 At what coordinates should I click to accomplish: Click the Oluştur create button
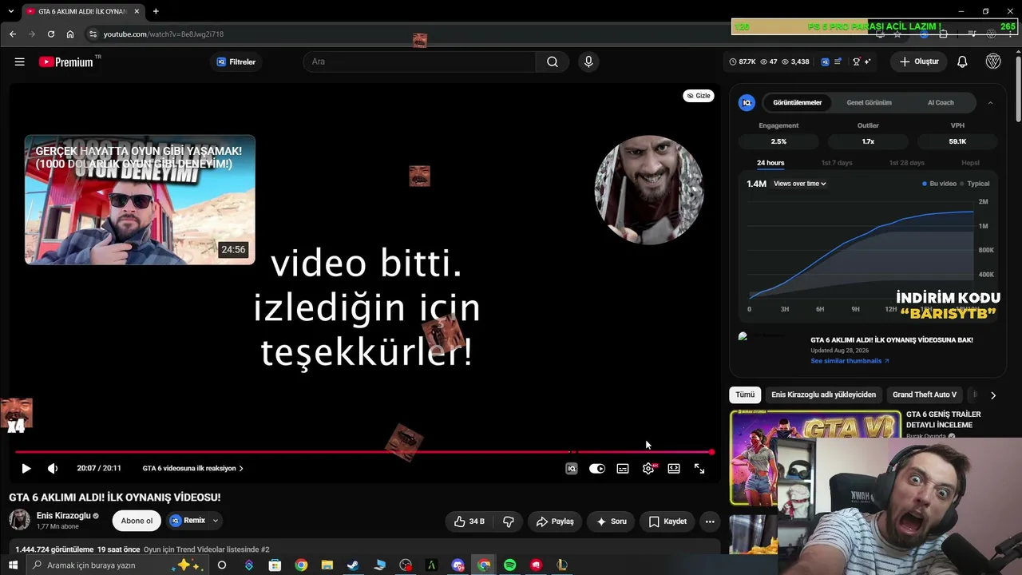[x=919, y=61]
